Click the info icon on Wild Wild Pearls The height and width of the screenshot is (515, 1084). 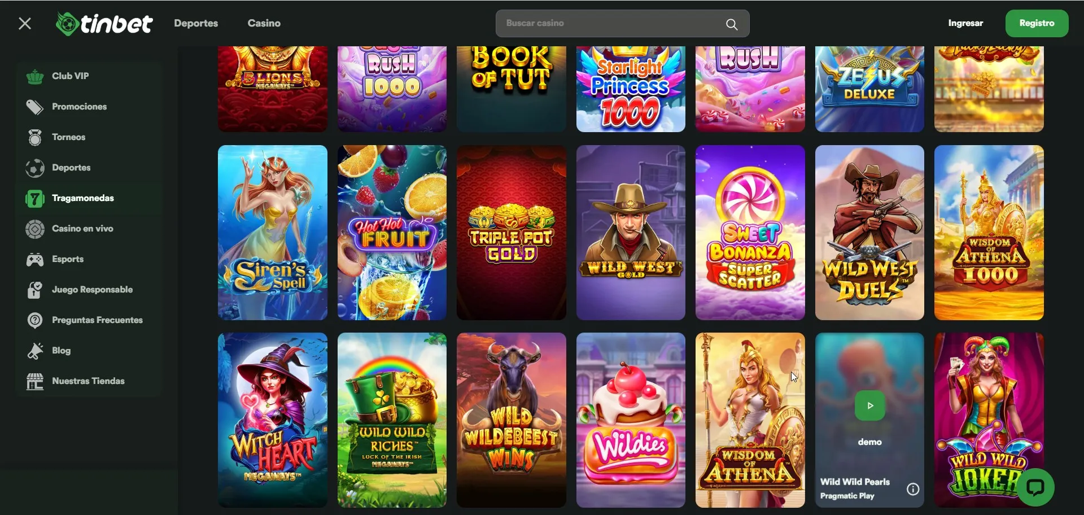pos(913,489)
